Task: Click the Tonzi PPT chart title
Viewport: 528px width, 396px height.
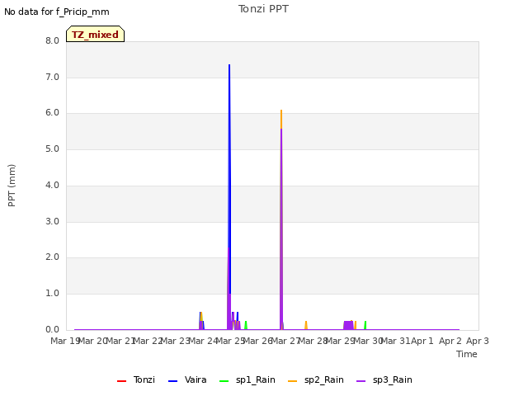Action: tap(263, 9)
